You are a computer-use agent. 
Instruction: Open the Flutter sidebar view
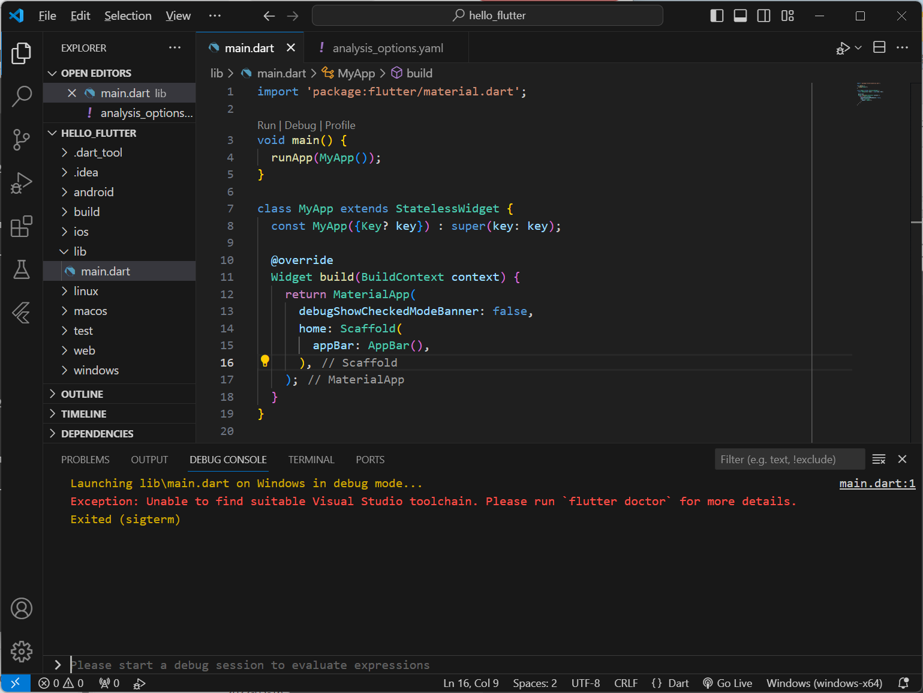tap(22, 313)
